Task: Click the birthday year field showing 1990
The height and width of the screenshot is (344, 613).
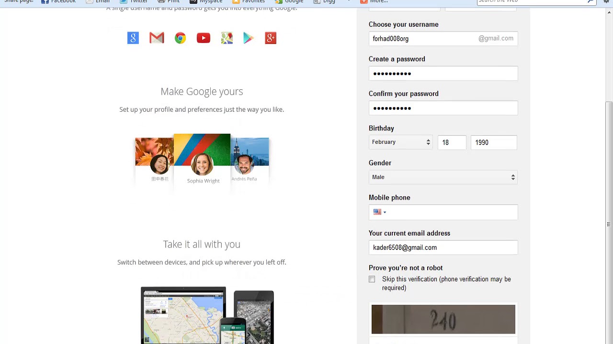Action: point(494,142)
